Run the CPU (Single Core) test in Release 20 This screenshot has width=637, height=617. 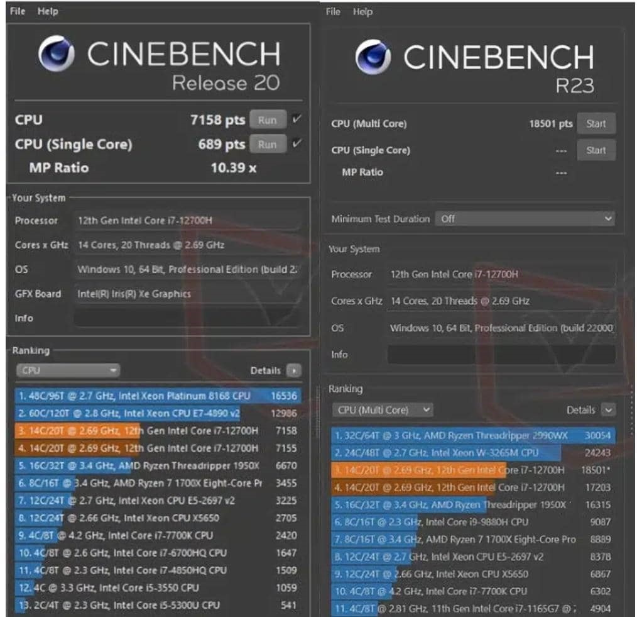click(x=268, y=144)
